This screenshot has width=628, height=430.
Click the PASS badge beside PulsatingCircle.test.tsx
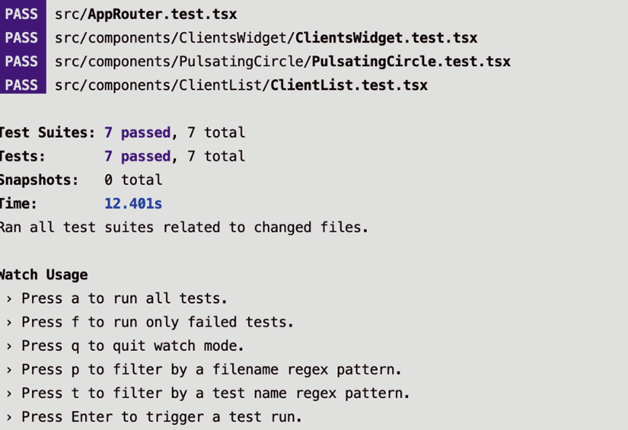[21, 62]
